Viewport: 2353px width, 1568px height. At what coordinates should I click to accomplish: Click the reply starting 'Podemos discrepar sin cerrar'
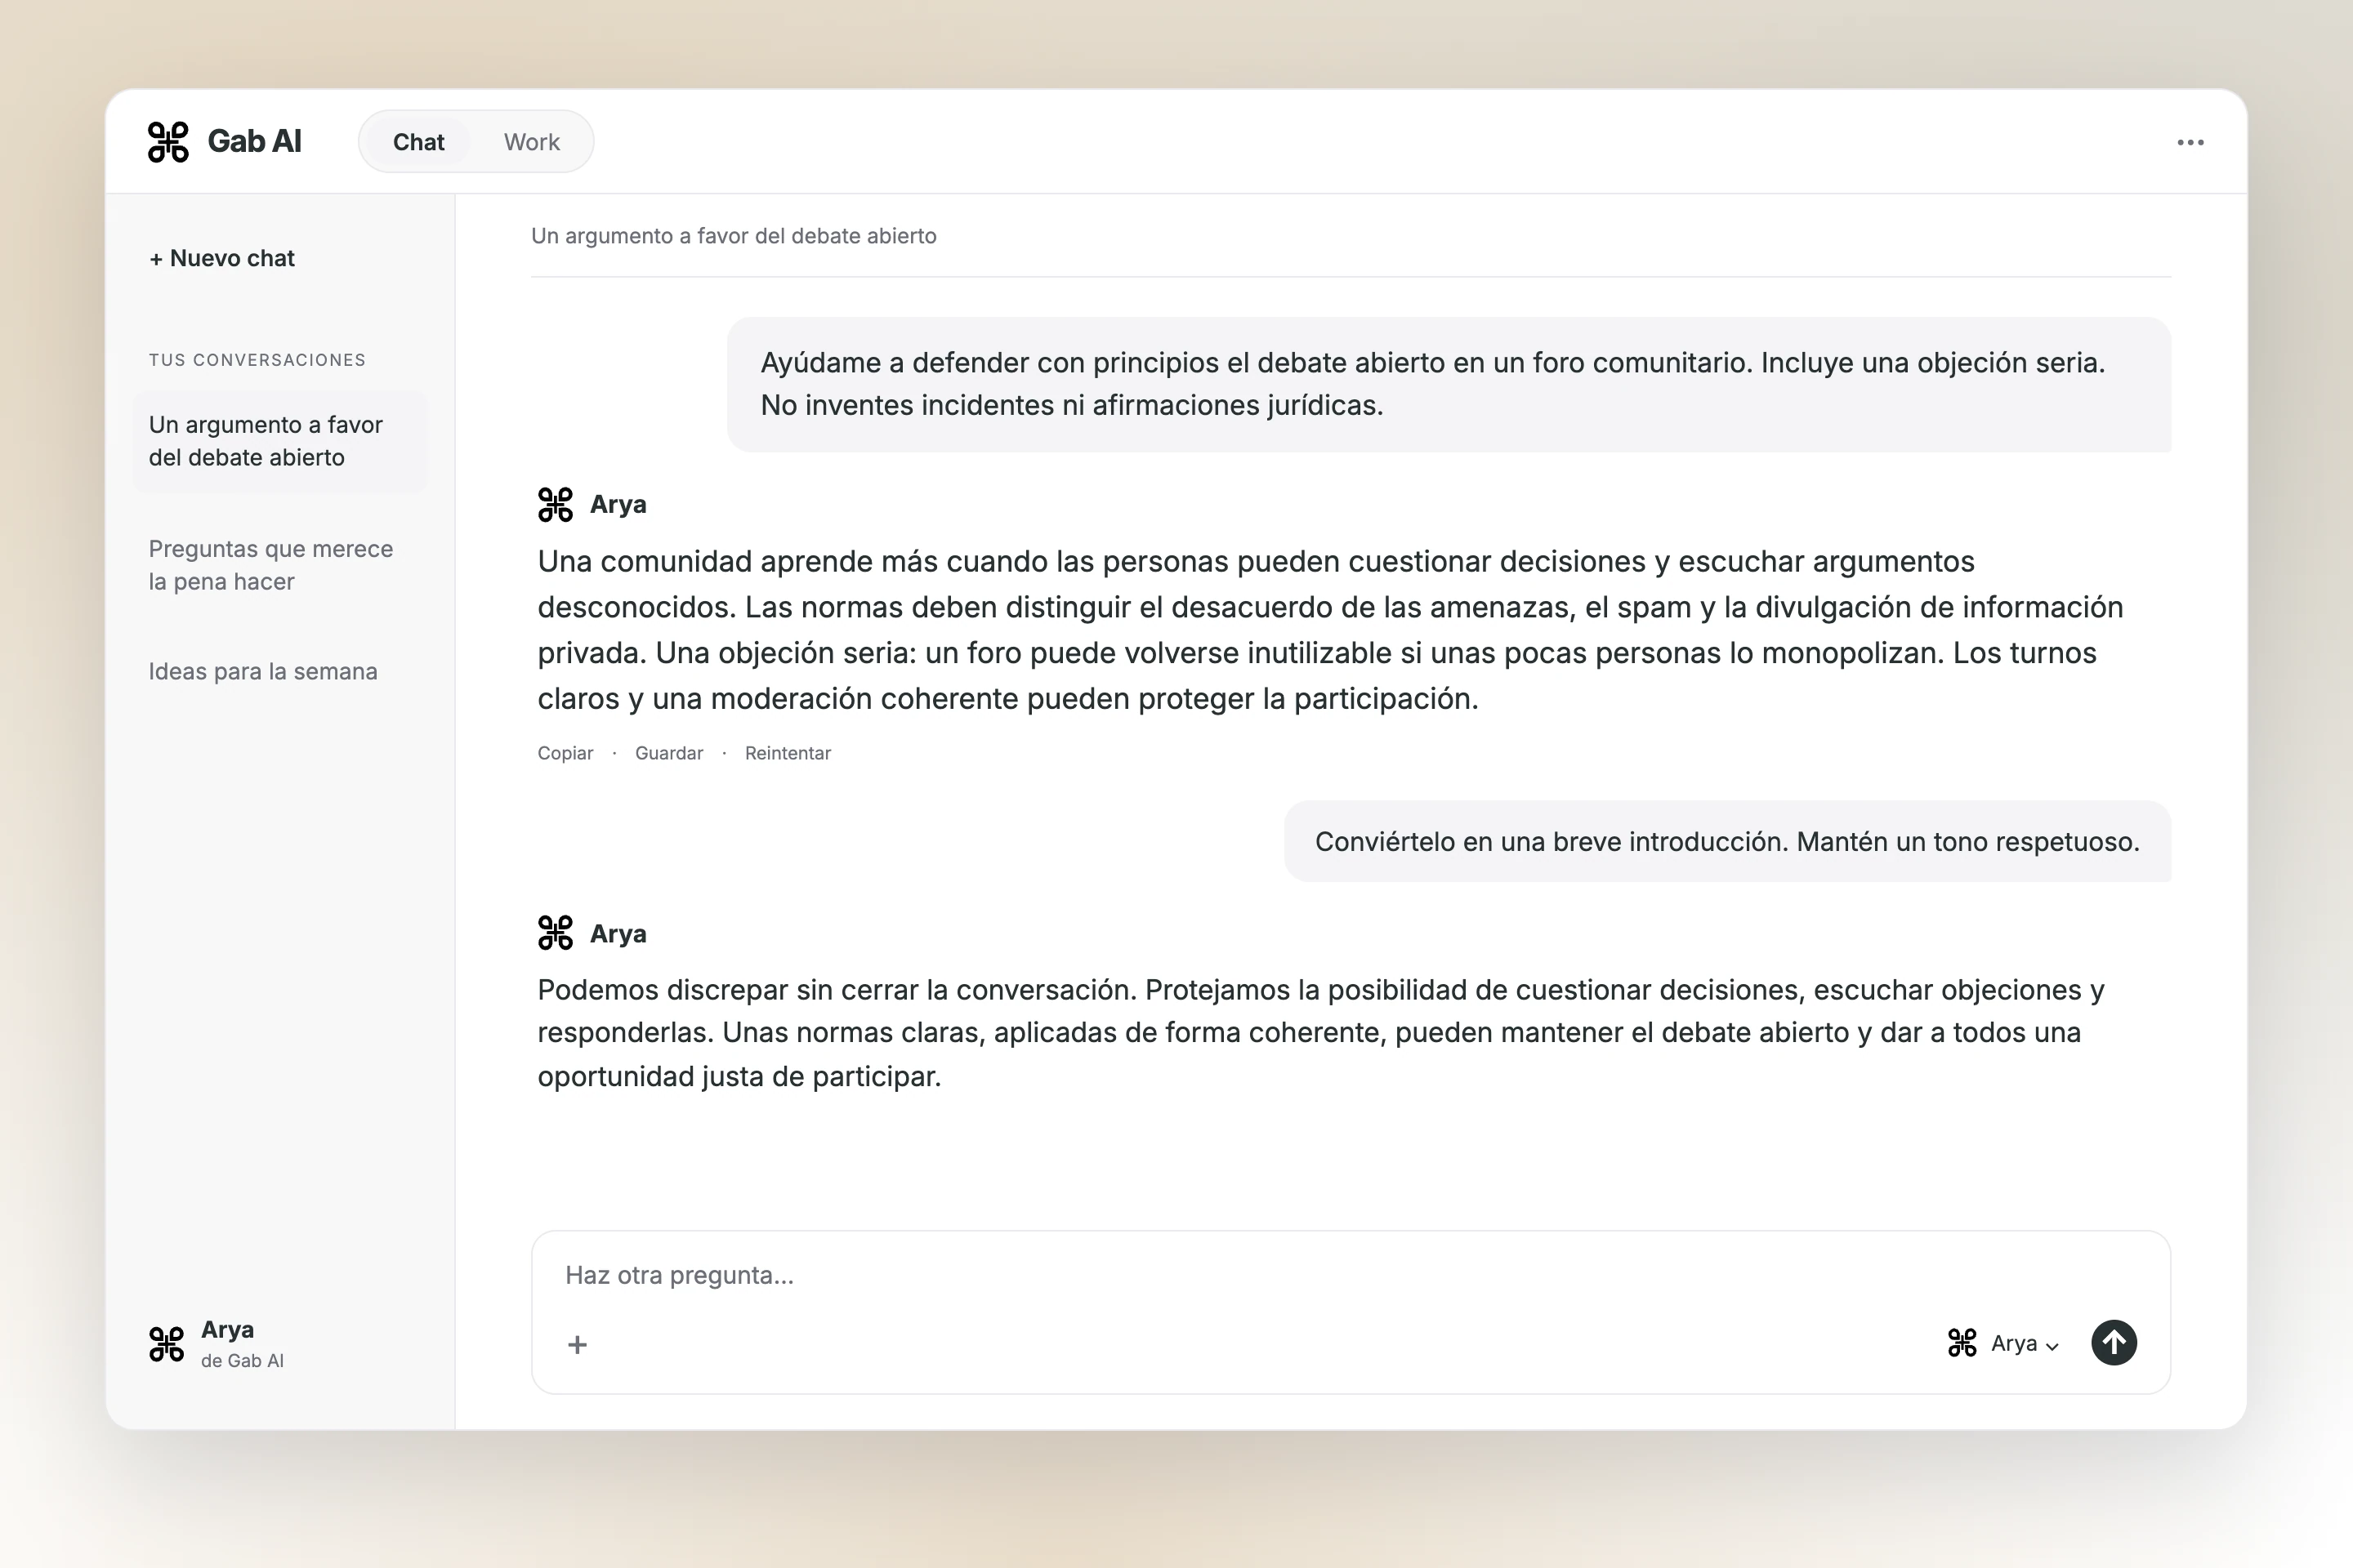coord(1320,1033)
